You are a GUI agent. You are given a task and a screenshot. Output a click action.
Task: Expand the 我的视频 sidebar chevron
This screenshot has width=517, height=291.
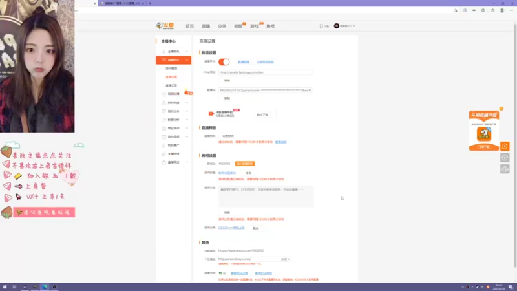click(187, 136)
